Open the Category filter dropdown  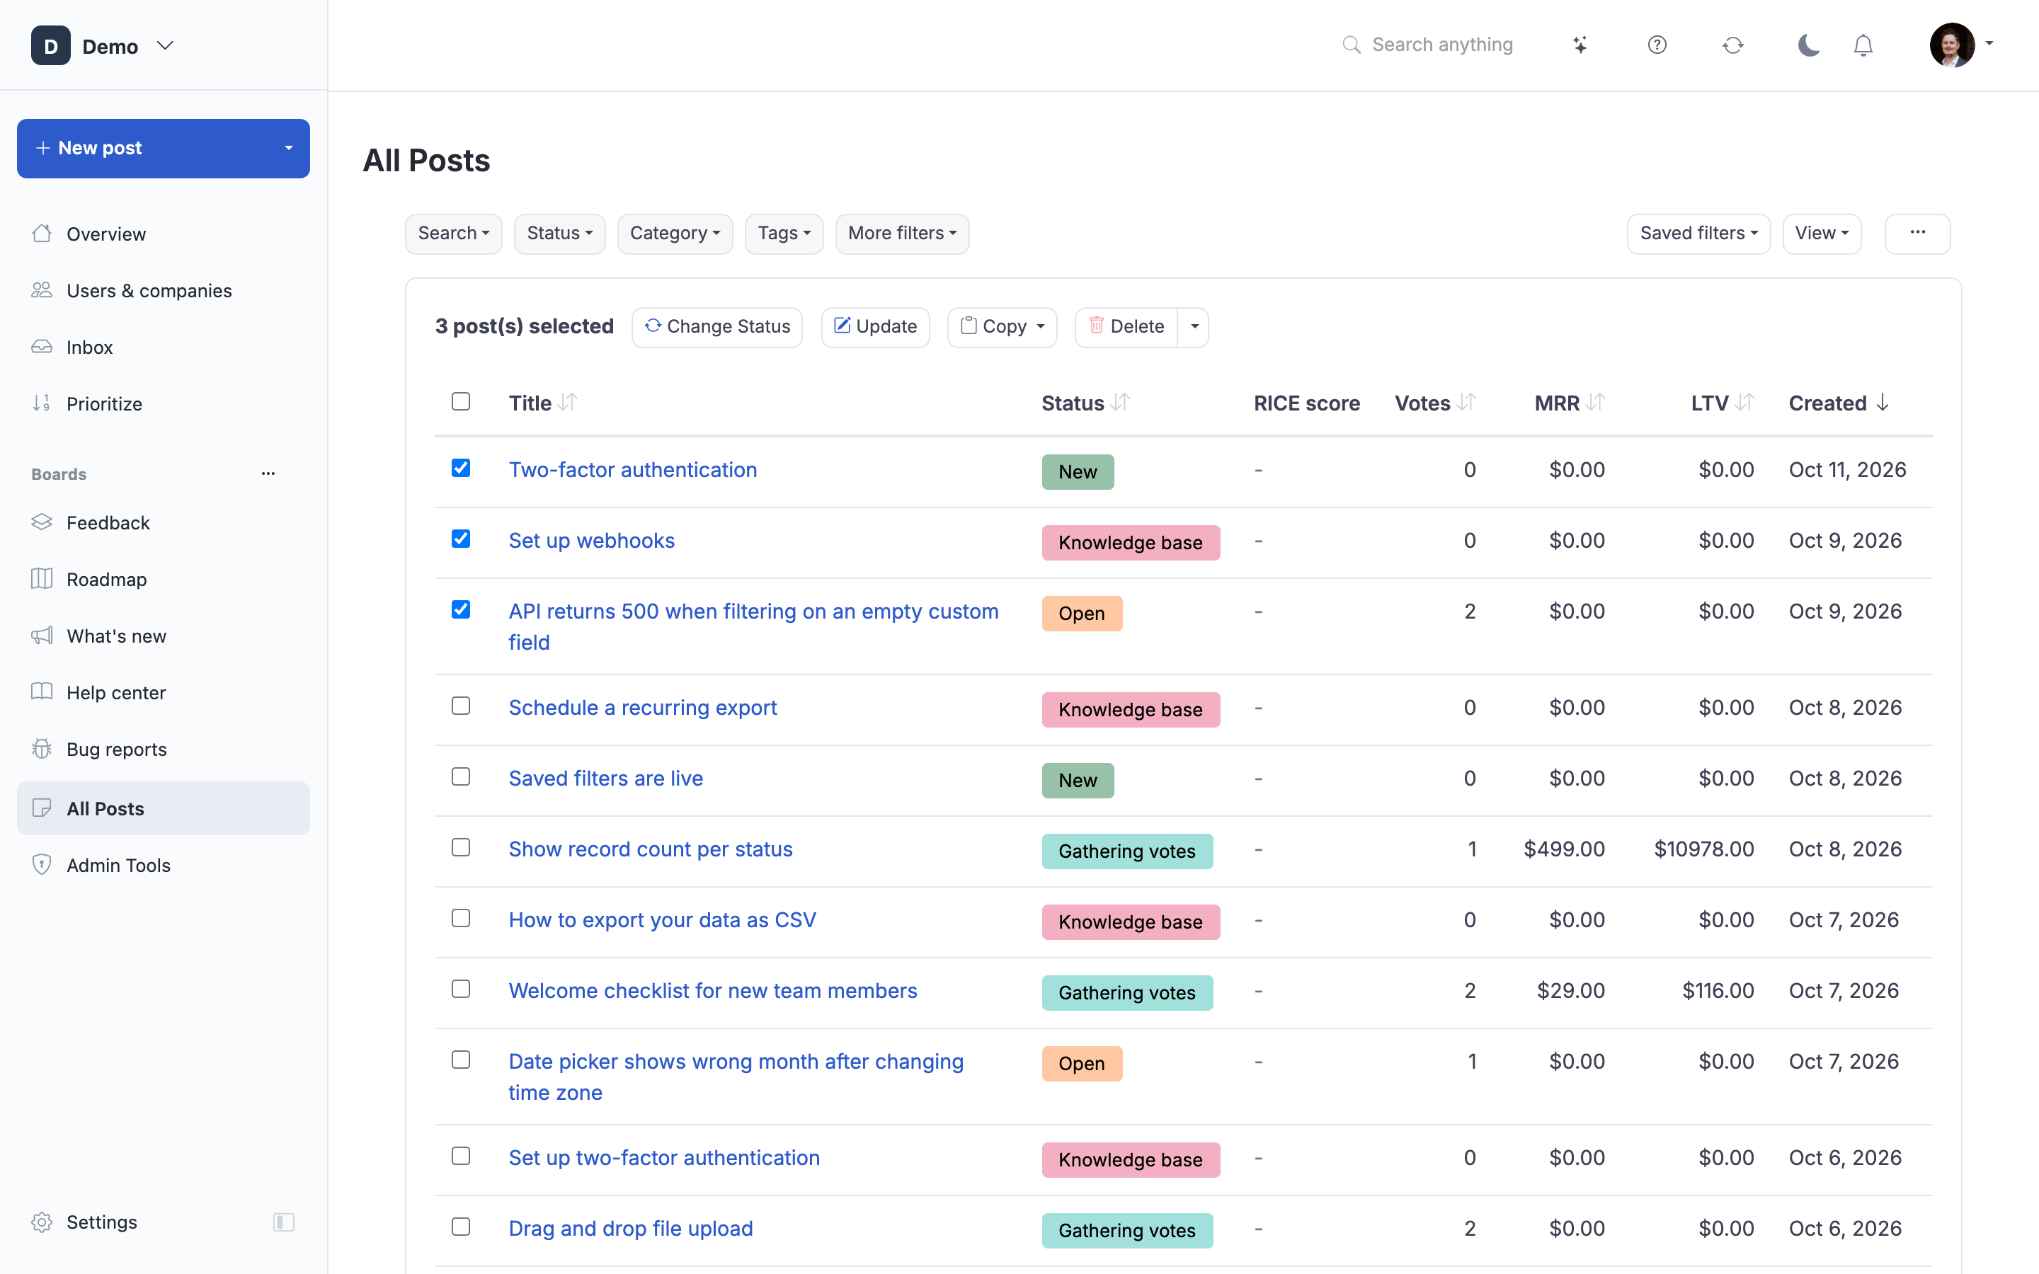pyautogui.click(x=675, y=234)
